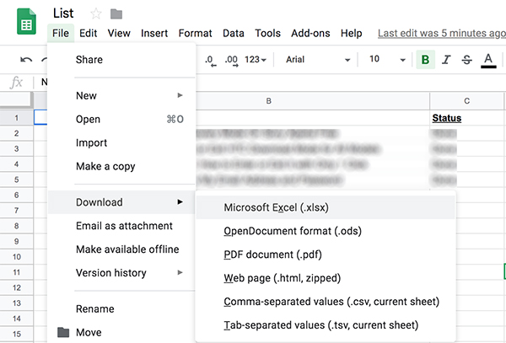Open the Insert menu
This screenshot has height=343, width=506.
click(x=154, y=33)
